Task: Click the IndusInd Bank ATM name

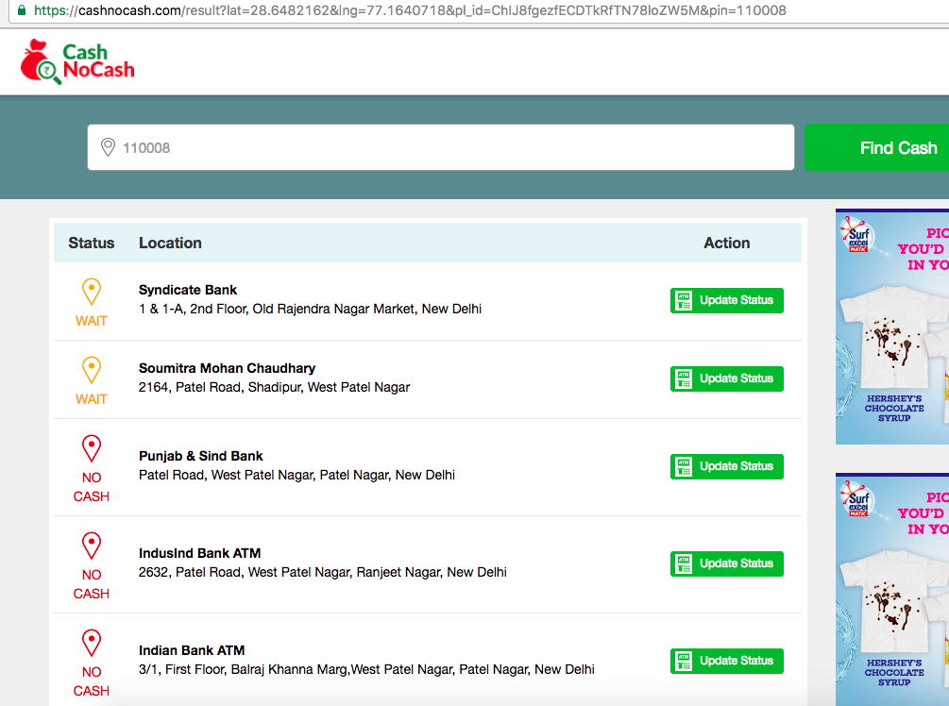Action: pyautogui.click(x=200, y=553)
